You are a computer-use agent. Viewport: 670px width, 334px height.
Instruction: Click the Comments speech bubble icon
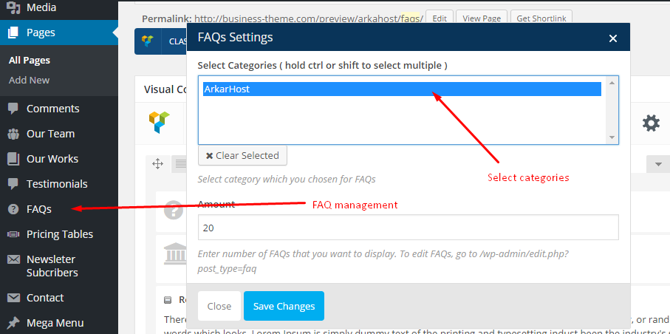click(13, 109)
